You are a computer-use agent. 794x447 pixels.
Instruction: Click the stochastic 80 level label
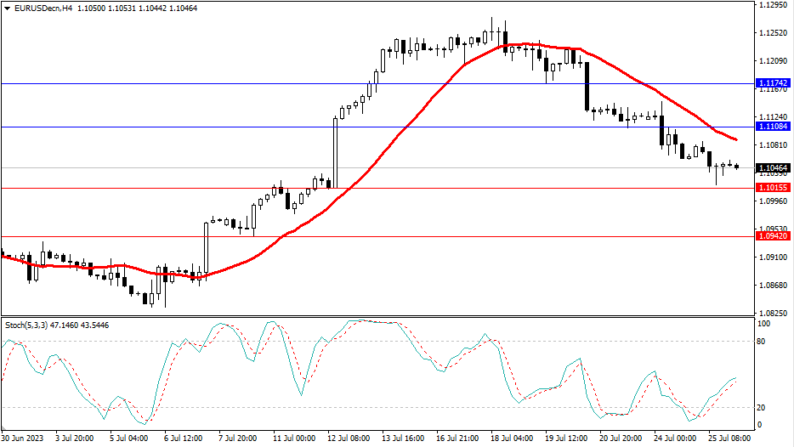click(763, 342)
